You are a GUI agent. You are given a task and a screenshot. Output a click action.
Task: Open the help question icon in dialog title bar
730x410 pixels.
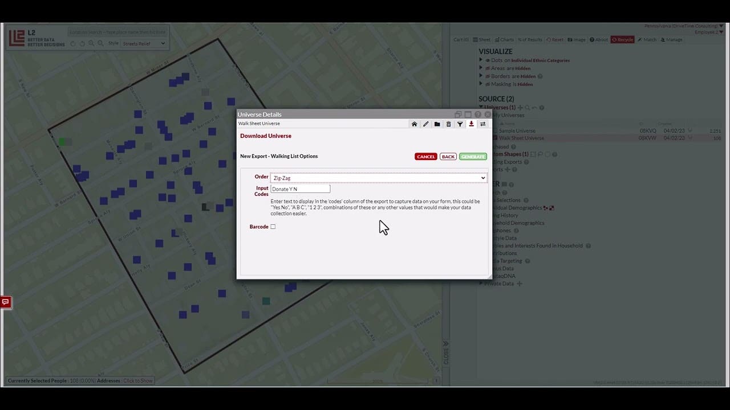[478, 114]
